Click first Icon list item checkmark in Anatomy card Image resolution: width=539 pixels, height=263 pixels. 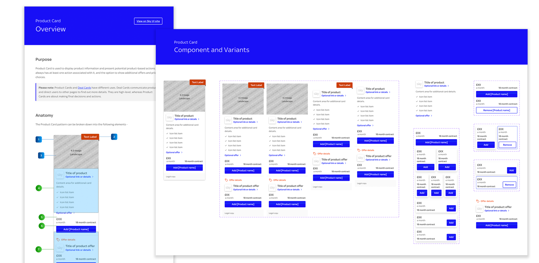58,193
